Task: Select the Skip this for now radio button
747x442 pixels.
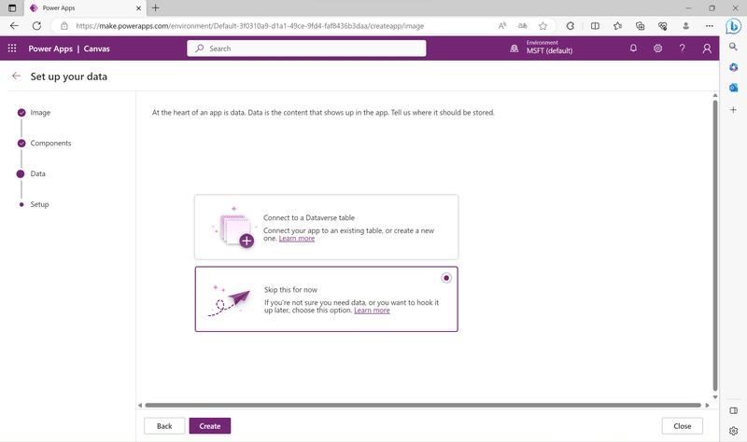Action: pos(446,278)
